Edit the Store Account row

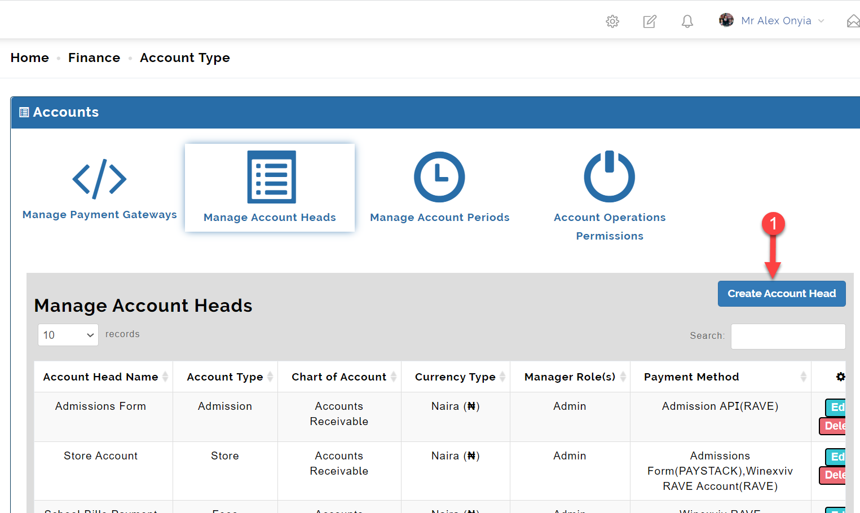click(x=836, y=457)
